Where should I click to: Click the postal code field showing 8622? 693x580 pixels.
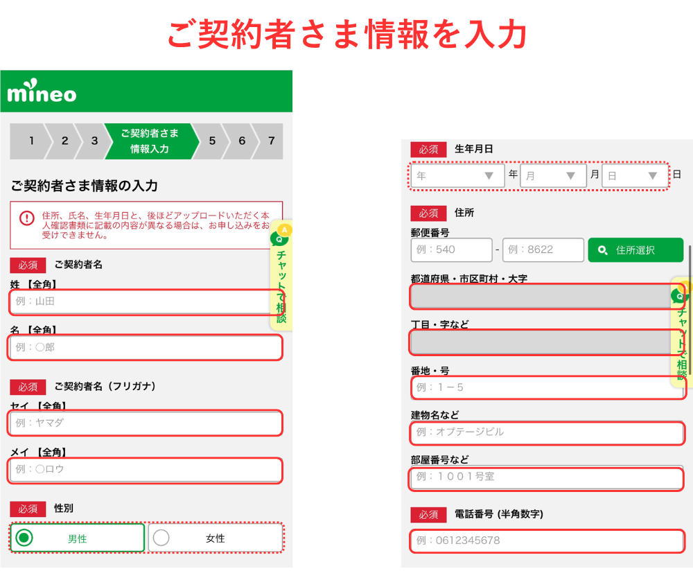(x=543, y=249)
